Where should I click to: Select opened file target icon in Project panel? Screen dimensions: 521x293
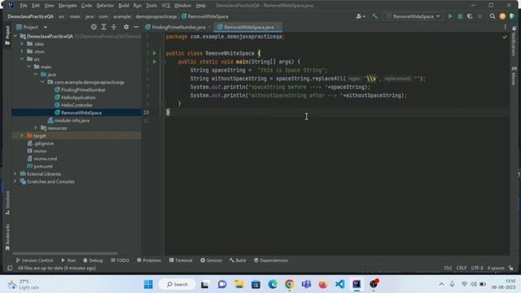pyautogui.click(x=94, y=27)
